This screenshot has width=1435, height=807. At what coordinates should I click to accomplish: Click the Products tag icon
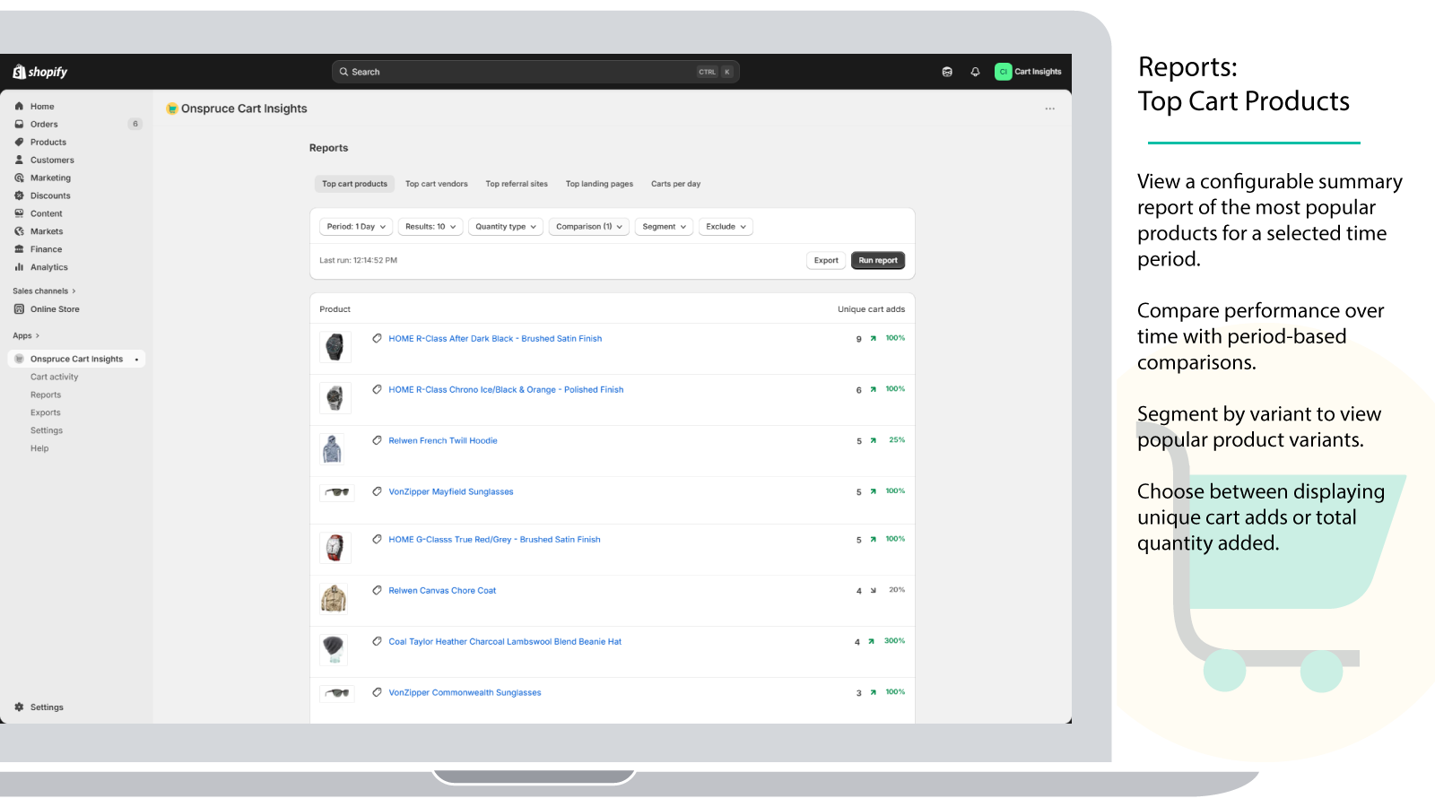[x=19, y=142]
